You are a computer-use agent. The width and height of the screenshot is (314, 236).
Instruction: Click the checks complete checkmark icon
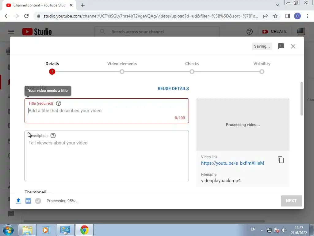click(38, 201)
